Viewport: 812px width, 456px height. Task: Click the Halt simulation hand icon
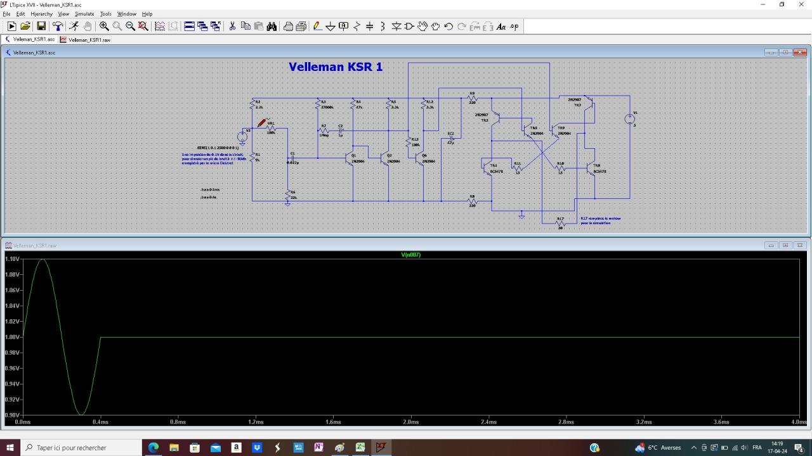(88, 26)
